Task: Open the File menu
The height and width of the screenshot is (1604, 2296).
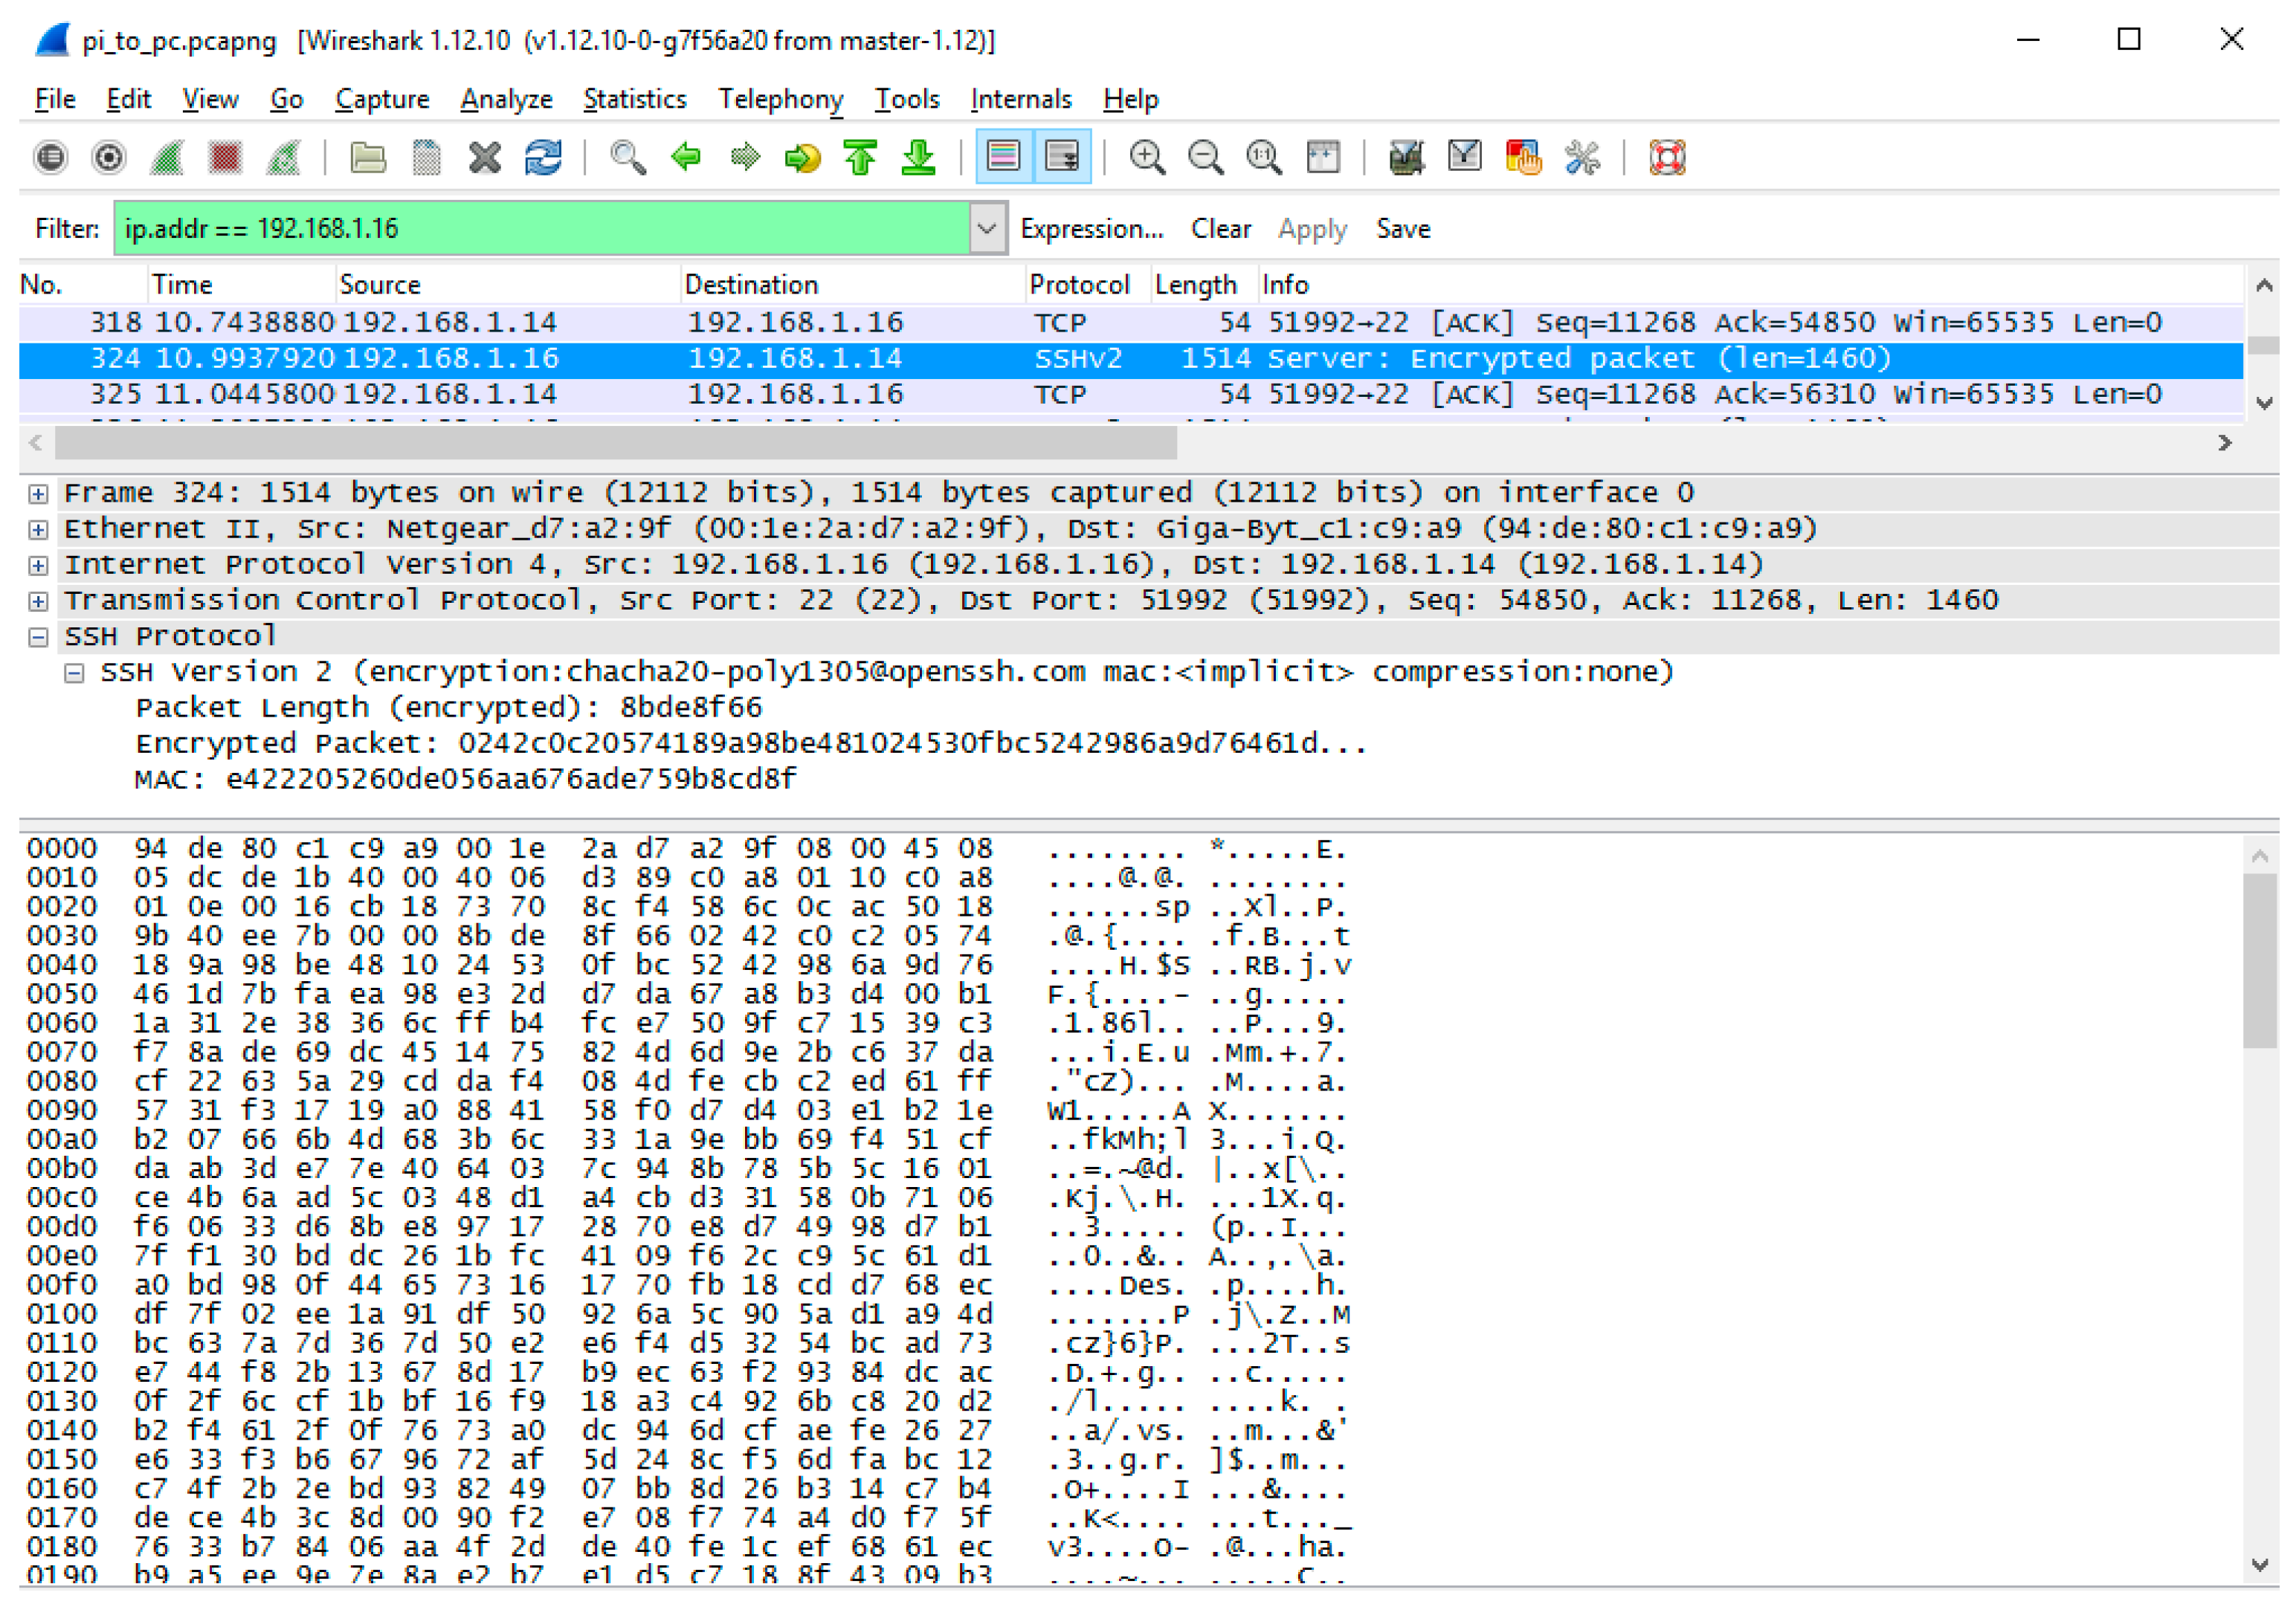Action: pyautogui.click(x=55, y=99)
